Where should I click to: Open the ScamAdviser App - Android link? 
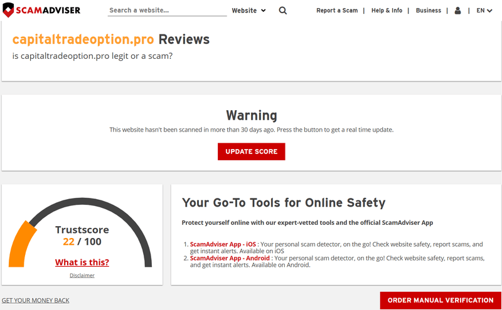[x=230, y=258]
